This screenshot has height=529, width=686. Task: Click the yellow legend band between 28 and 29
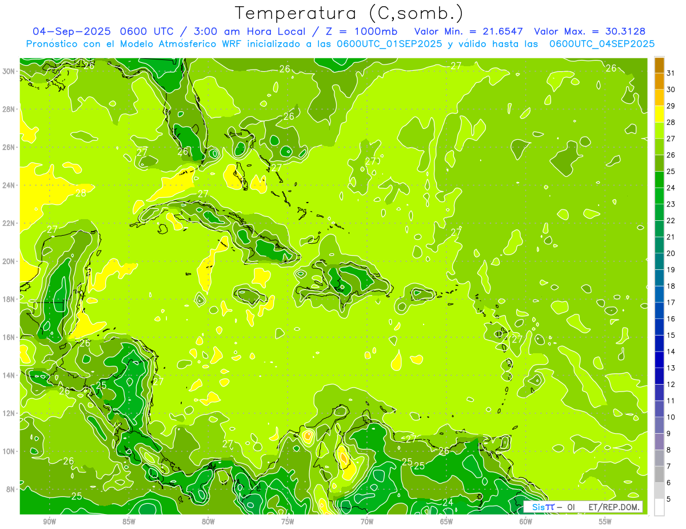point(659,115)
